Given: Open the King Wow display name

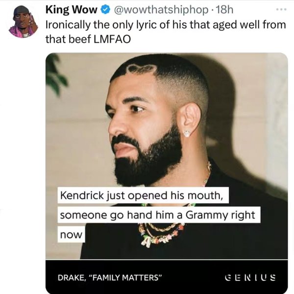Looking at the screenshot, I should click(x=71, y=10).
